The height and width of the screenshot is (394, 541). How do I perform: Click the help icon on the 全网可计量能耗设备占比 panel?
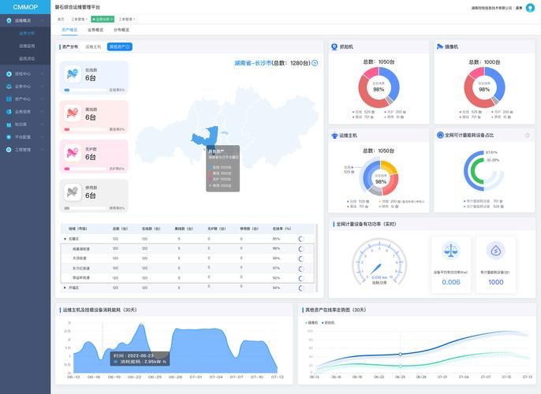click(x=527, y=136)
